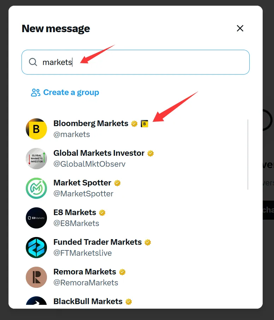The width and height of the screenshot is (274, 320).
Task: Click Remora Markets verified badge
Action: [x=122, y=272]
